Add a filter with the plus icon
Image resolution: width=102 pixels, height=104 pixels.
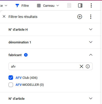coord(80,17)
